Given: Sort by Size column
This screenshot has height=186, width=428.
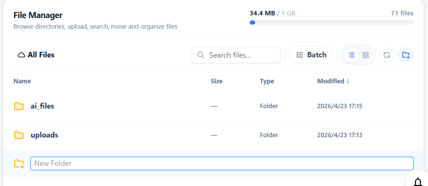Looking at the screenshot, I should pos(217,81).
